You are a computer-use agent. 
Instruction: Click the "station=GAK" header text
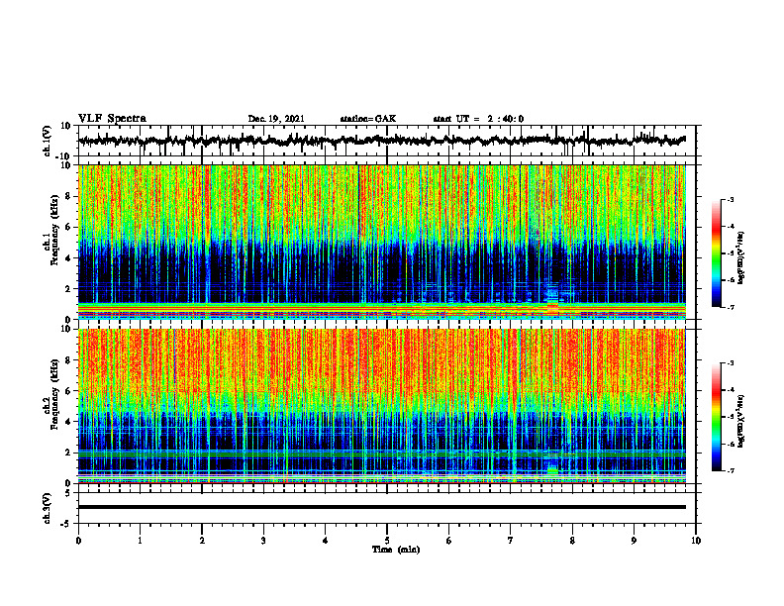point(368,119)
